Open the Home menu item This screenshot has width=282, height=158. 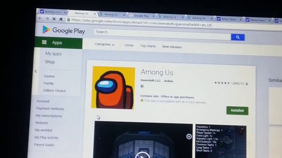(129, 45)
